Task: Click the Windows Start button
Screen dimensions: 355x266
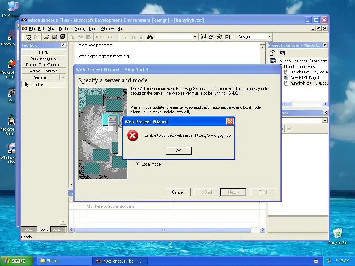Action: pyautogui.click(x=16, y=261)
